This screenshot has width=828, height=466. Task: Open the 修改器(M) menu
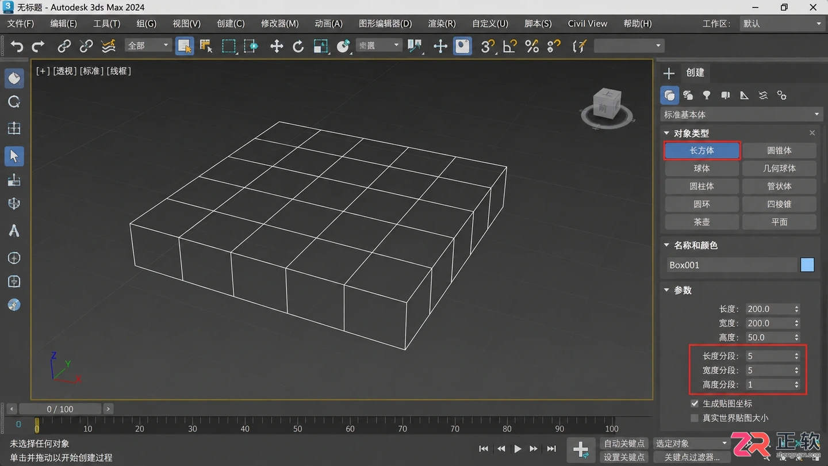280,24
